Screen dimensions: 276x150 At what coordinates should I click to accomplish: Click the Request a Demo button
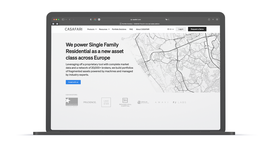[197, 29]
